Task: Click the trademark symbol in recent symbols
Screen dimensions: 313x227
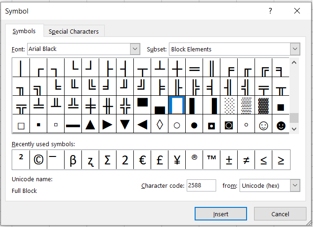Action: (x=211, y=160)
